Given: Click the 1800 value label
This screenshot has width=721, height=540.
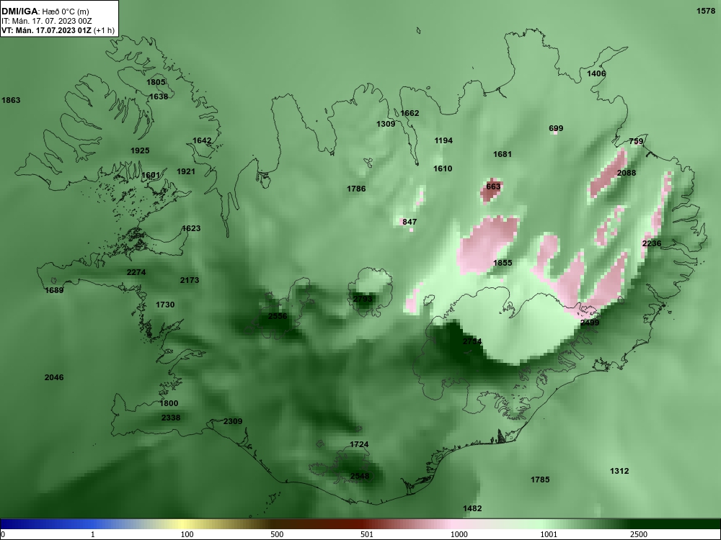Looking at the screenshot, I should 169,404.
